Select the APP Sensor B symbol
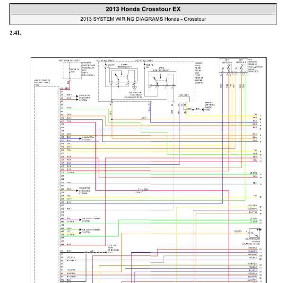 tap(241, 69)
